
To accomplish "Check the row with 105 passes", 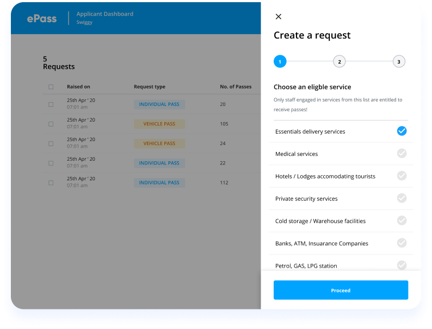I will (51, 124).
